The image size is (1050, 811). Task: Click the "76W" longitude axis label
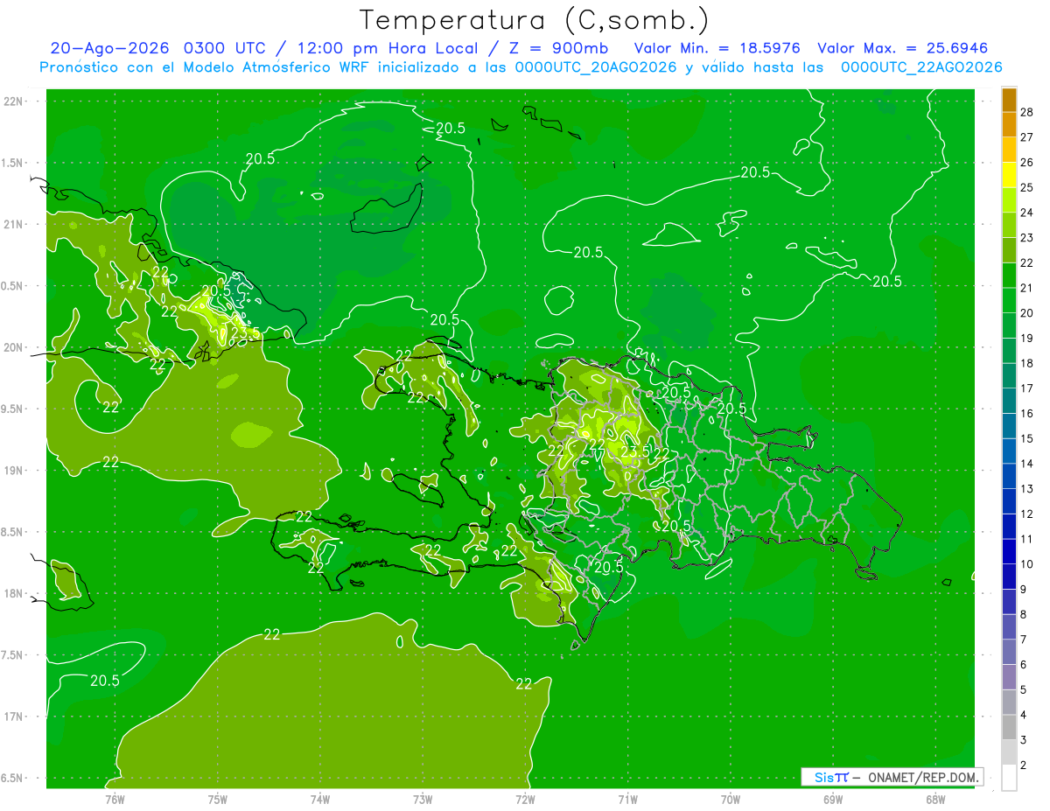[x=115, y=798]
